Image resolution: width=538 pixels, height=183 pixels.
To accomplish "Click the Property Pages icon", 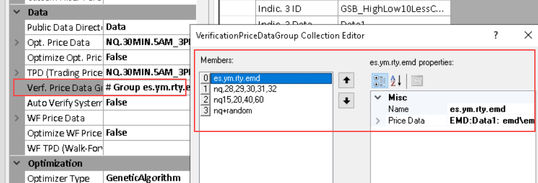I will point(416,81).
